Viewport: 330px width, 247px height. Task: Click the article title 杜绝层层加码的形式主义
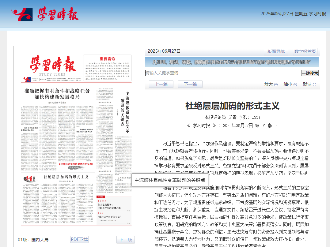tap(232, 106)
